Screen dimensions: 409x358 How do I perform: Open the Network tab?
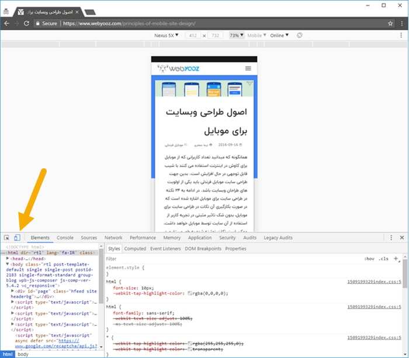pyautogui.click(x=113, y=238)
